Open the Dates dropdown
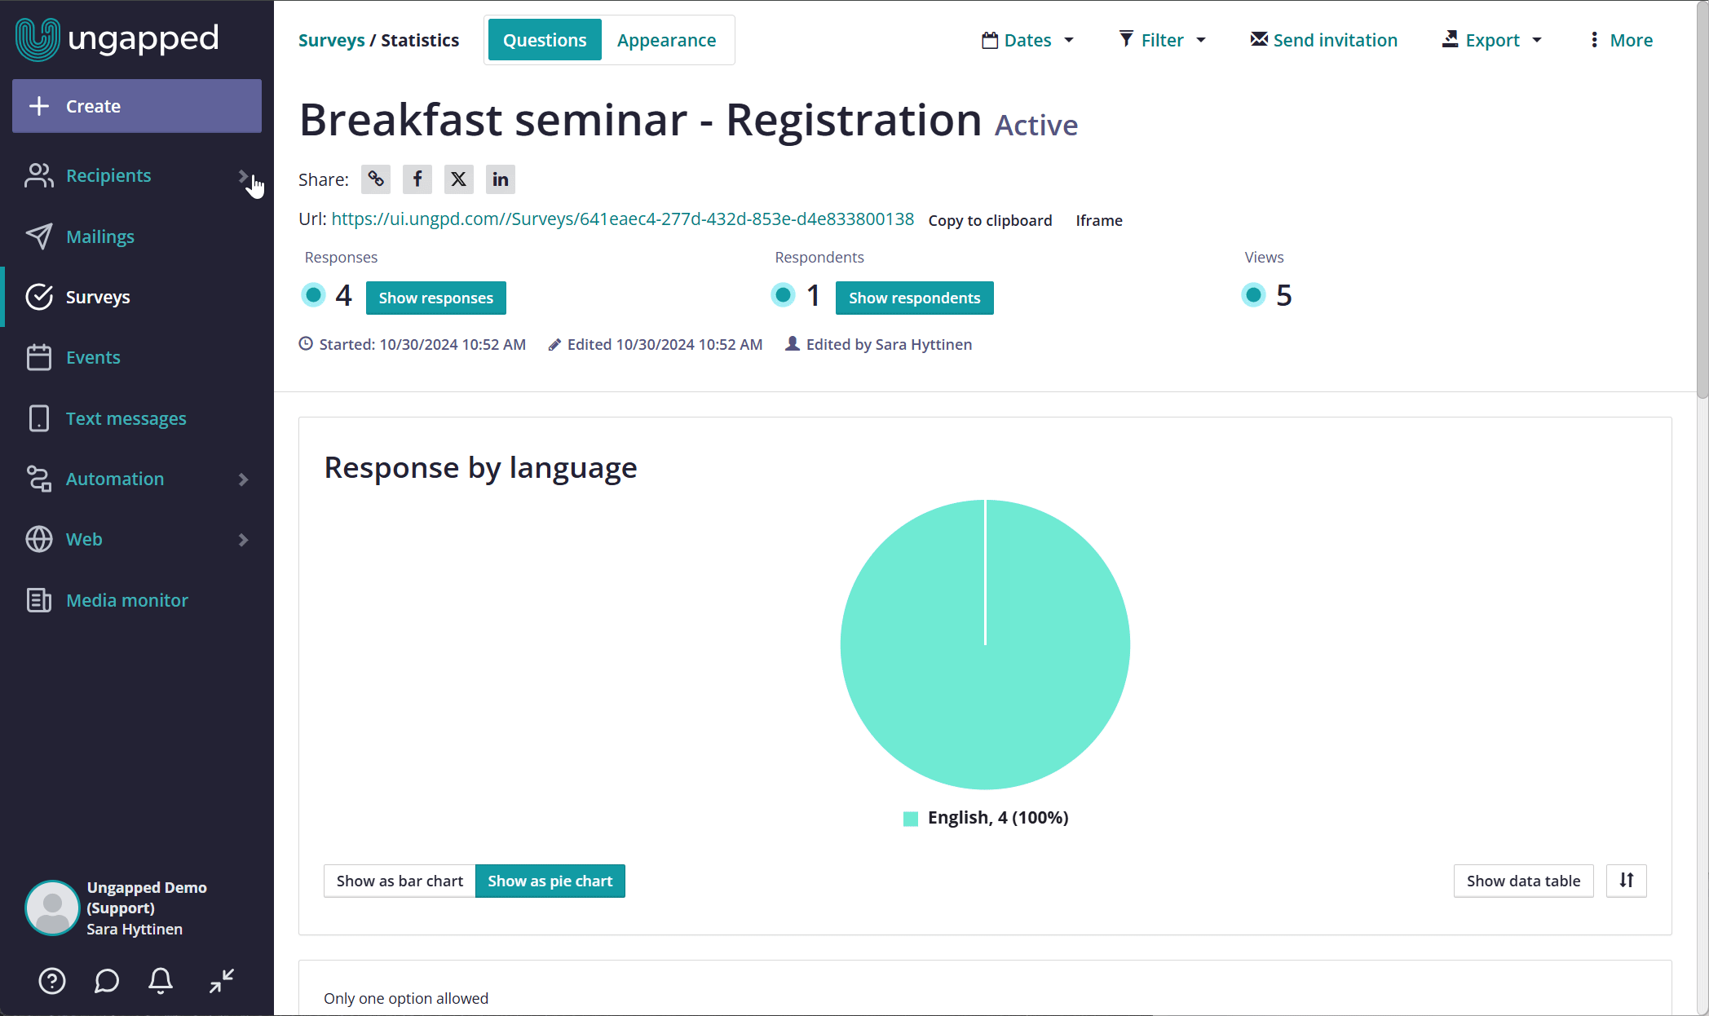This screenshot has width=1709, height=1016. 1027,40
